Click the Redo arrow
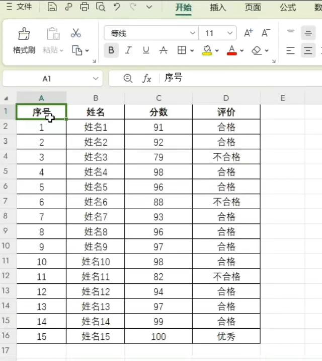 (133, 7)
